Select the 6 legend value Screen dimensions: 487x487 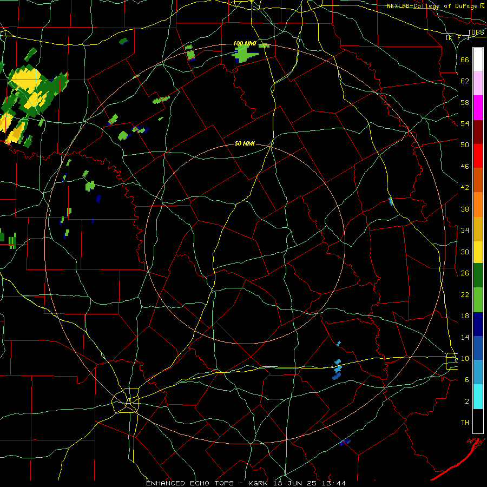pos(467,380)
